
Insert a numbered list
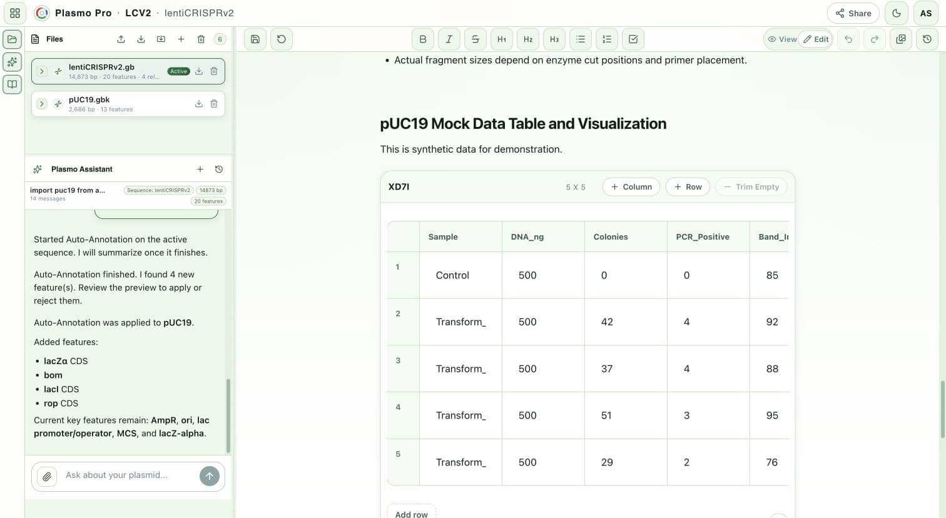pos(607,39)
